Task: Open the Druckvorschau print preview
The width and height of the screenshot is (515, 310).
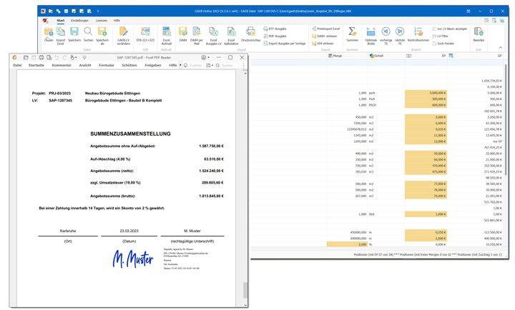Action: [x=252, y=34]
